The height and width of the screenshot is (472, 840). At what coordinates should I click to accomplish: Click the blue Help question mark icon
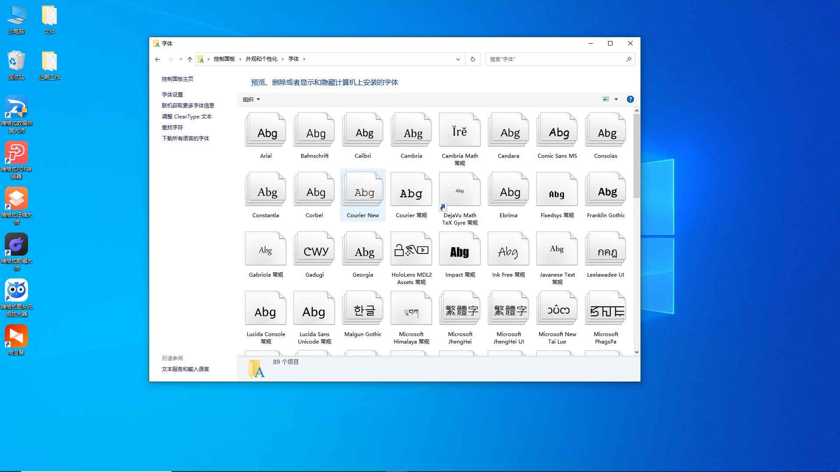click(630, 99)
